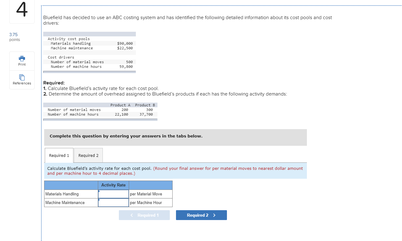Click the blue hint triangle beside Materials Handling input

pyautogui.click(x=99, y=192)
